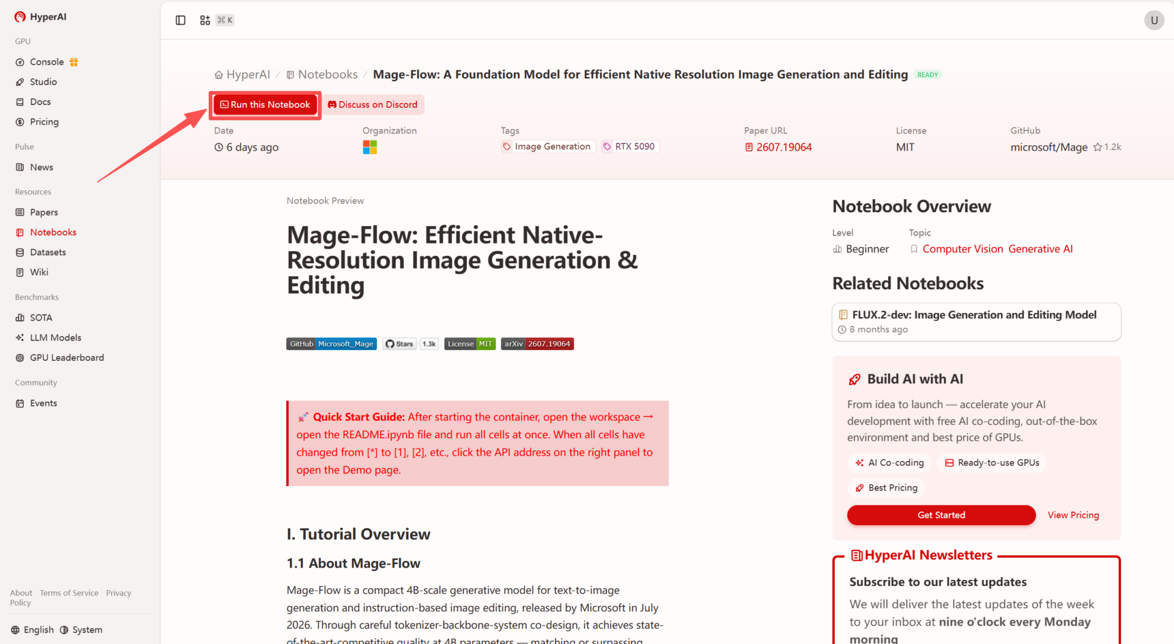Click the '6 days ago' date text
Screen dimensions: 1174x644
[253, 148]
